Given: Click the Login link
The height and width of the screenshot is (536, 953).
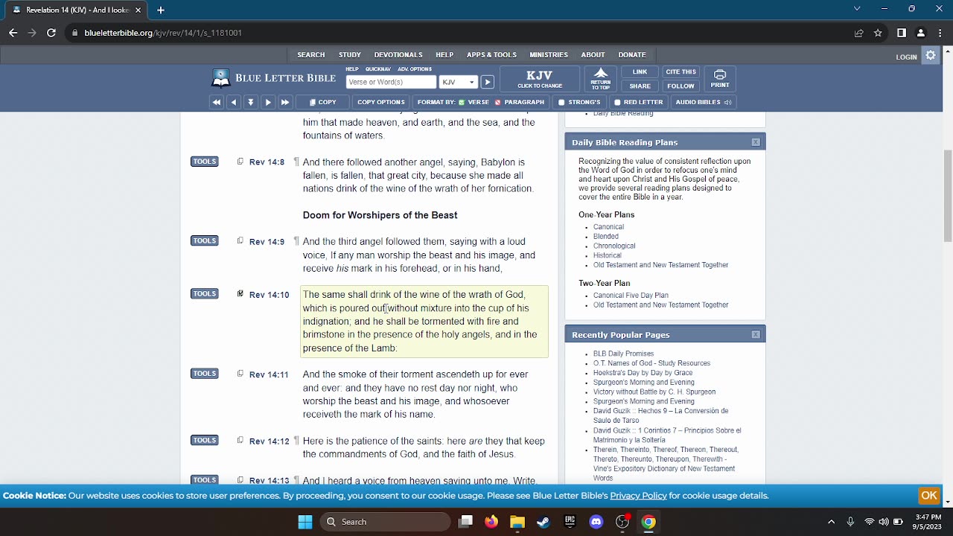Looking at the screenshot, I should click(906, 57).
